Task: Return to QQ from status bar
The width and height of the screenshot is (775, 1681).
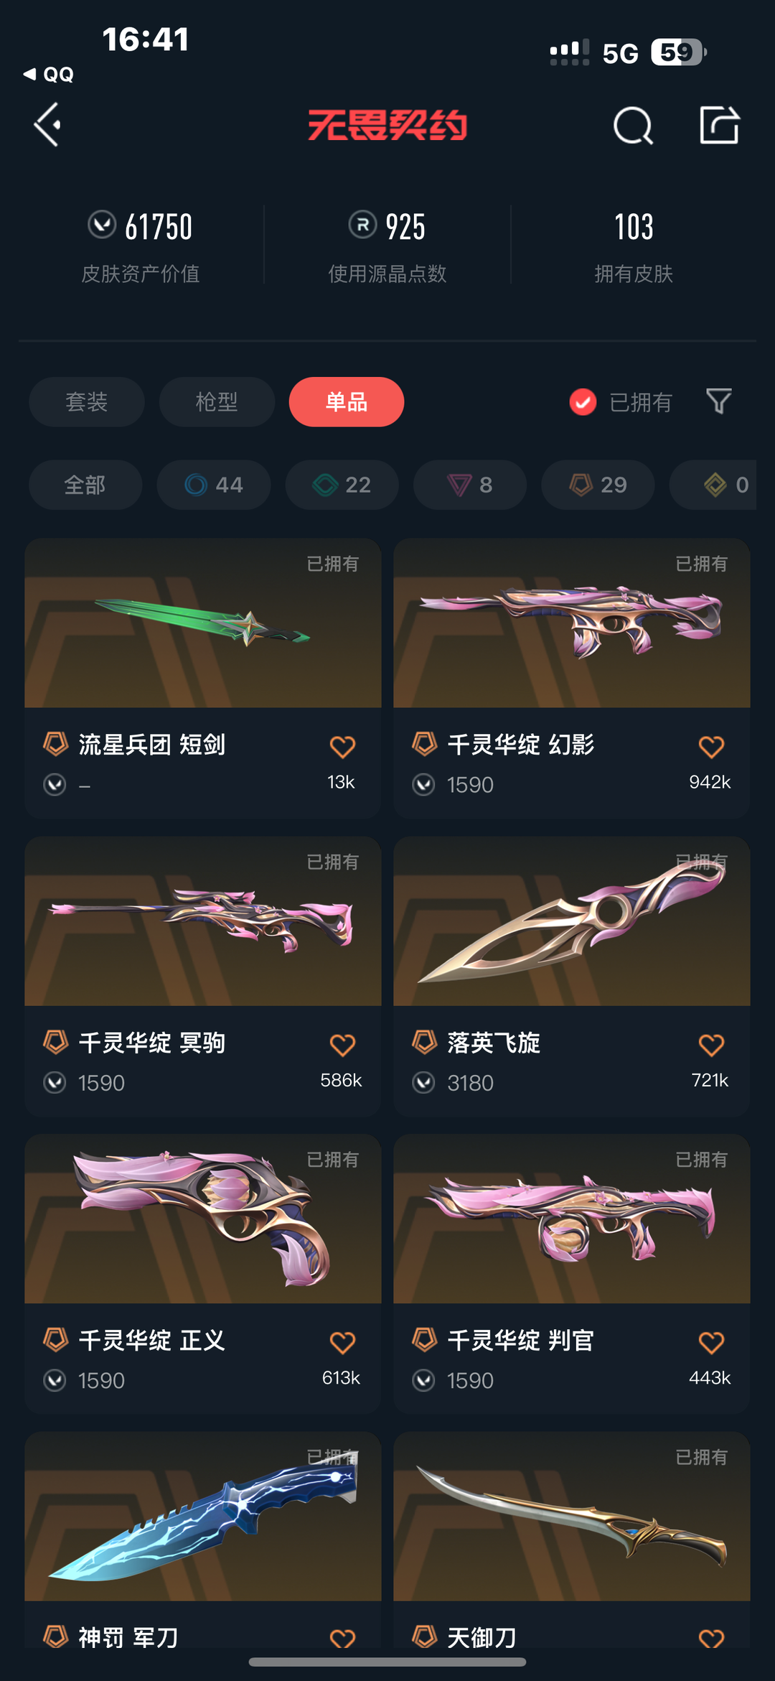Action: pos(49,75)
